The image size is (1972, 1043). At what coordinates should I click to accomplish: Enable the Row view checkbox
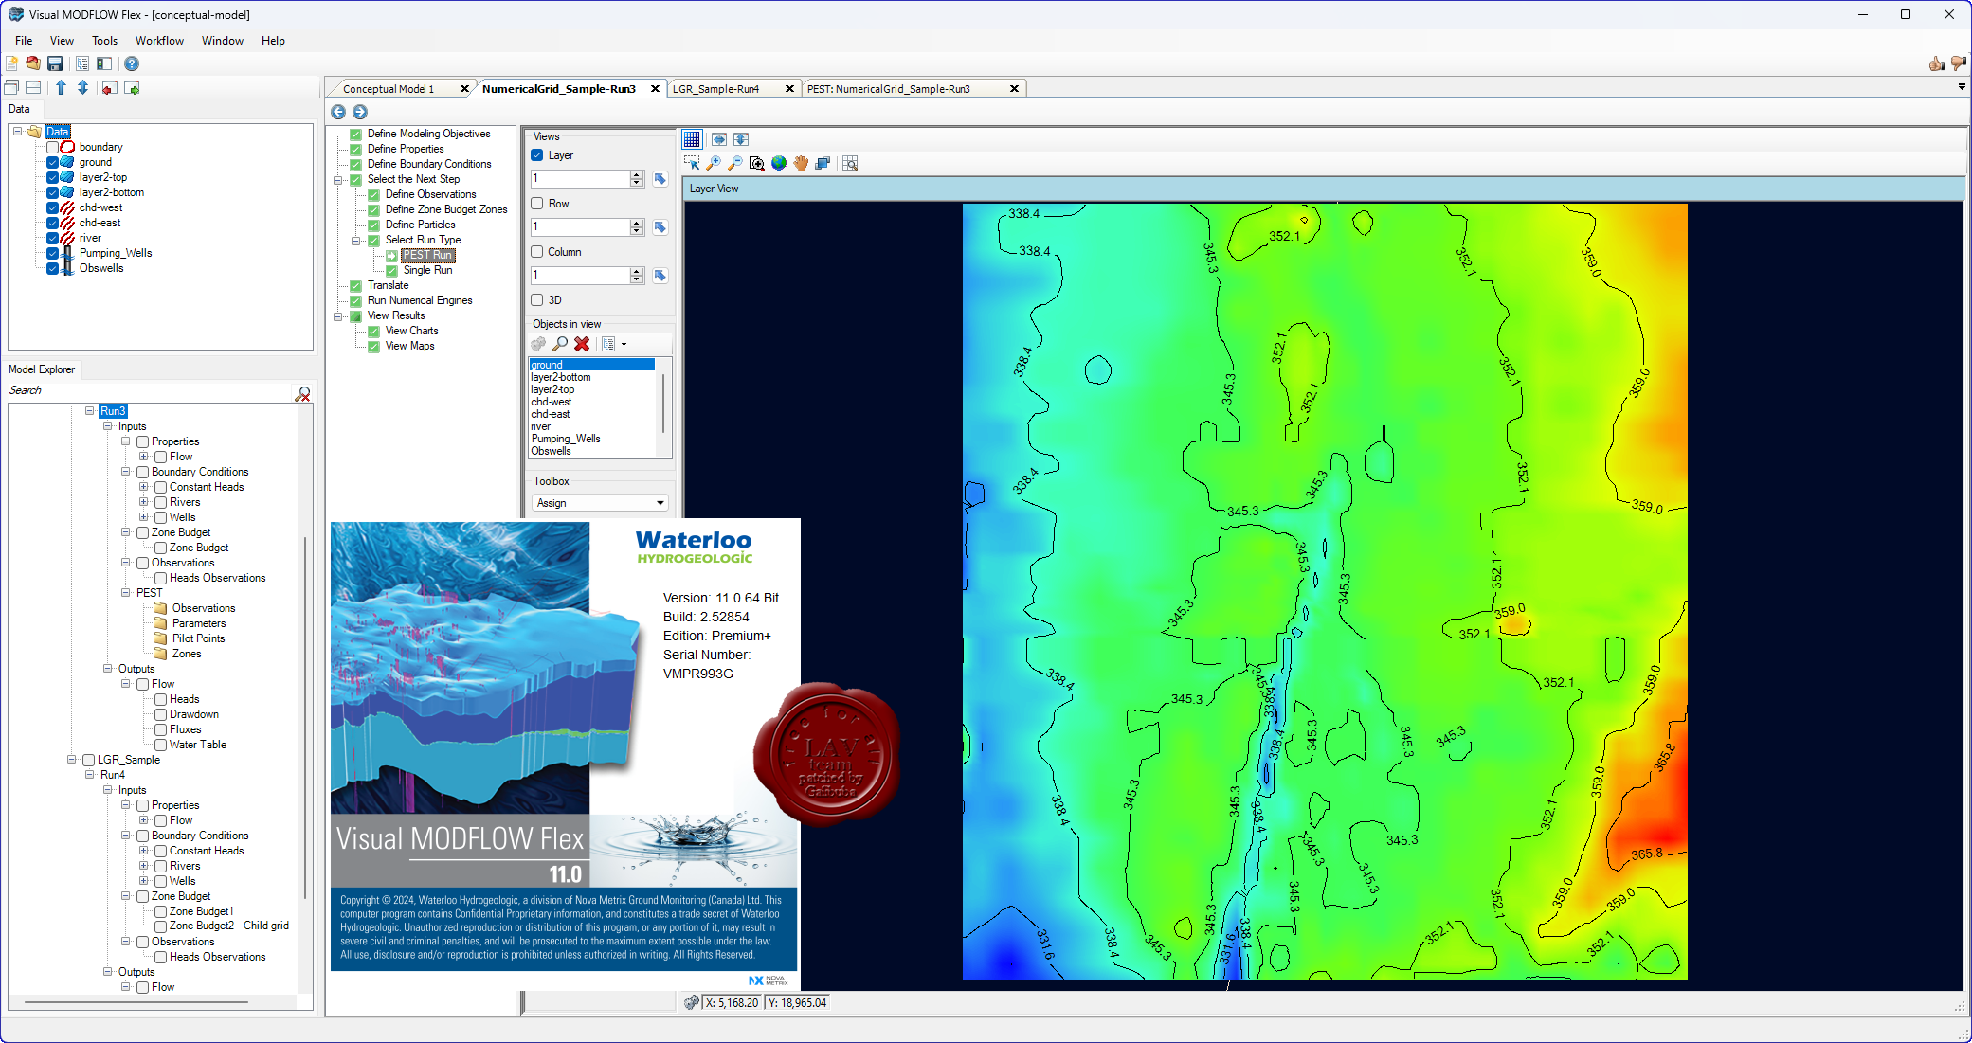tap(537, 204)
